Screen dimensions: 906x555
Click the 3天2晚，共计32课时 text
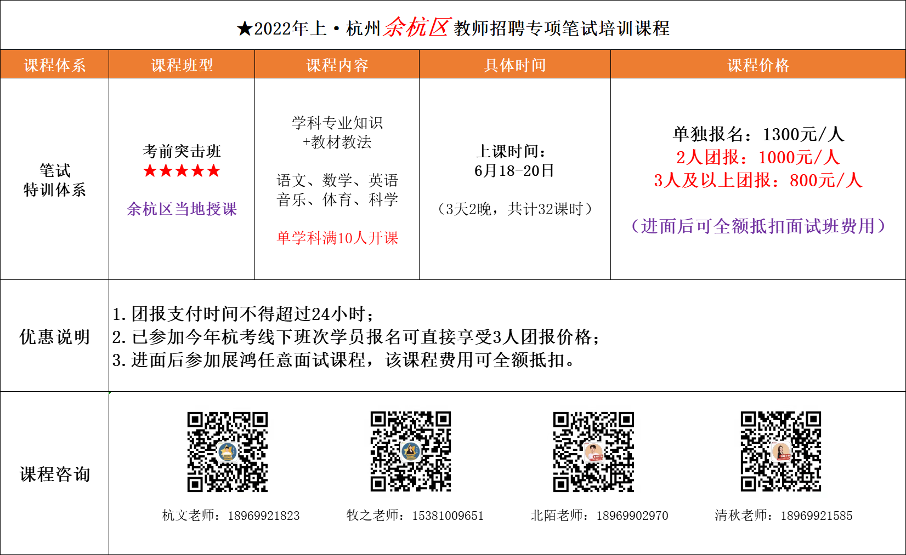click(514, 209)
